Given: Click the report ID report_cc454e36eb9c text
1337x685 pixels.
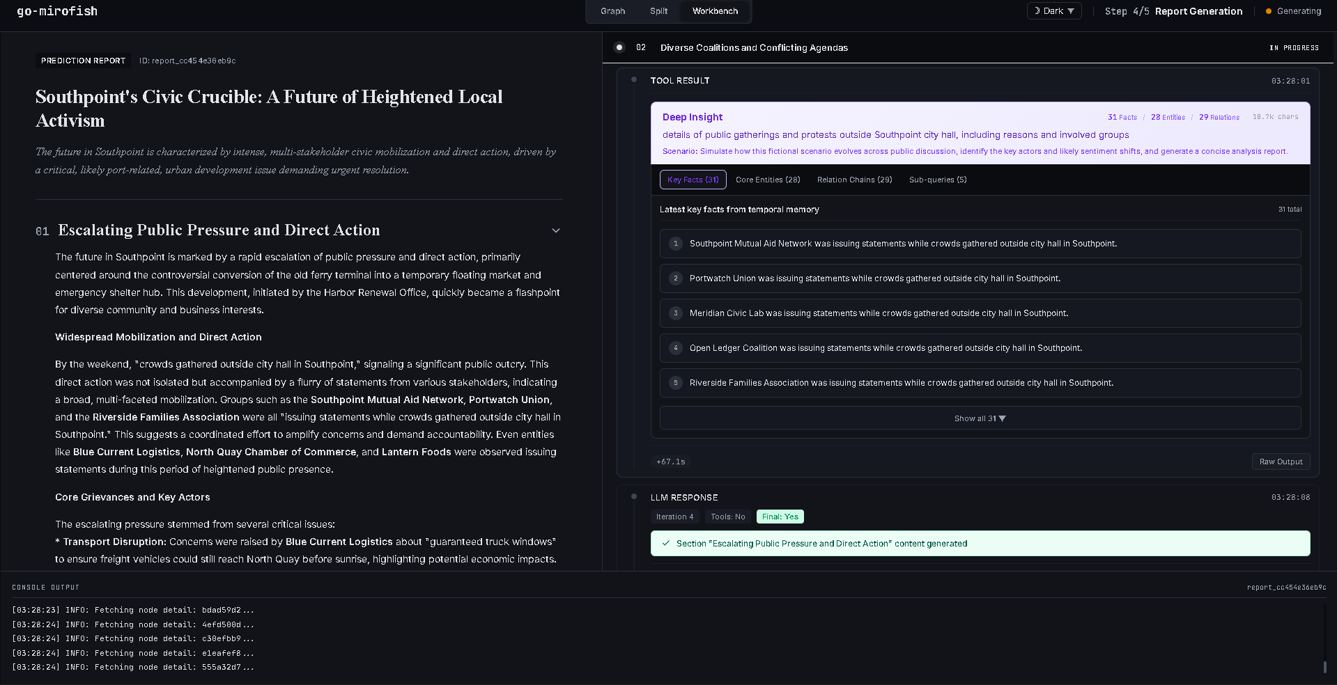Looking at the screenshot, I should pos(187,61).
